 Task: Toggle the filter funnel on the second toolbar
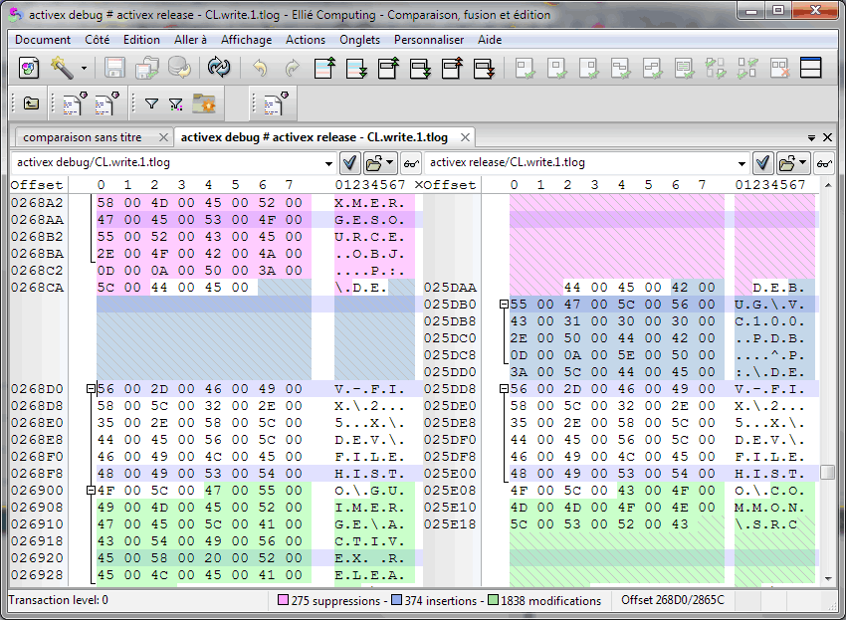pyautogui.click(x=151, y=103)
